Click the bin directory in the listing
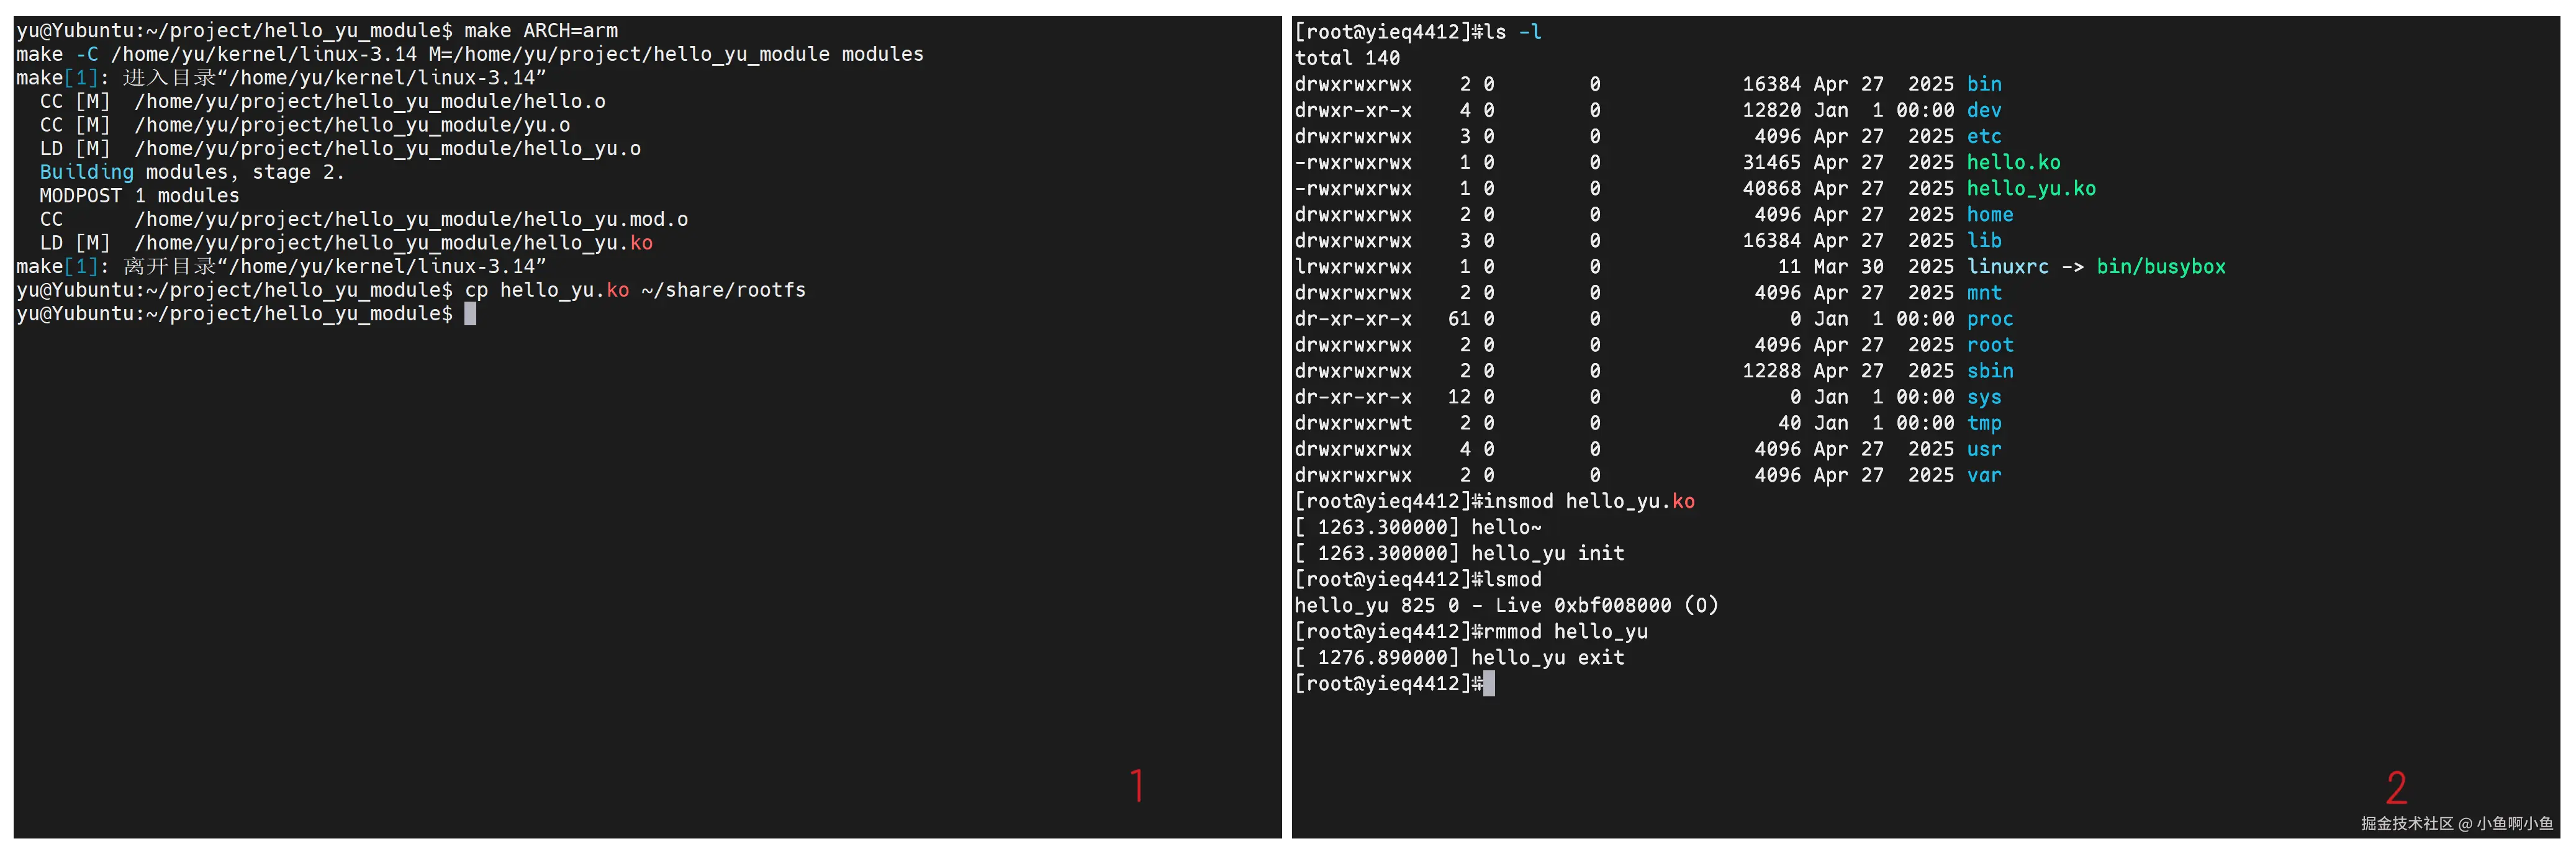The image size is (2576, 854). point(1984,84)
